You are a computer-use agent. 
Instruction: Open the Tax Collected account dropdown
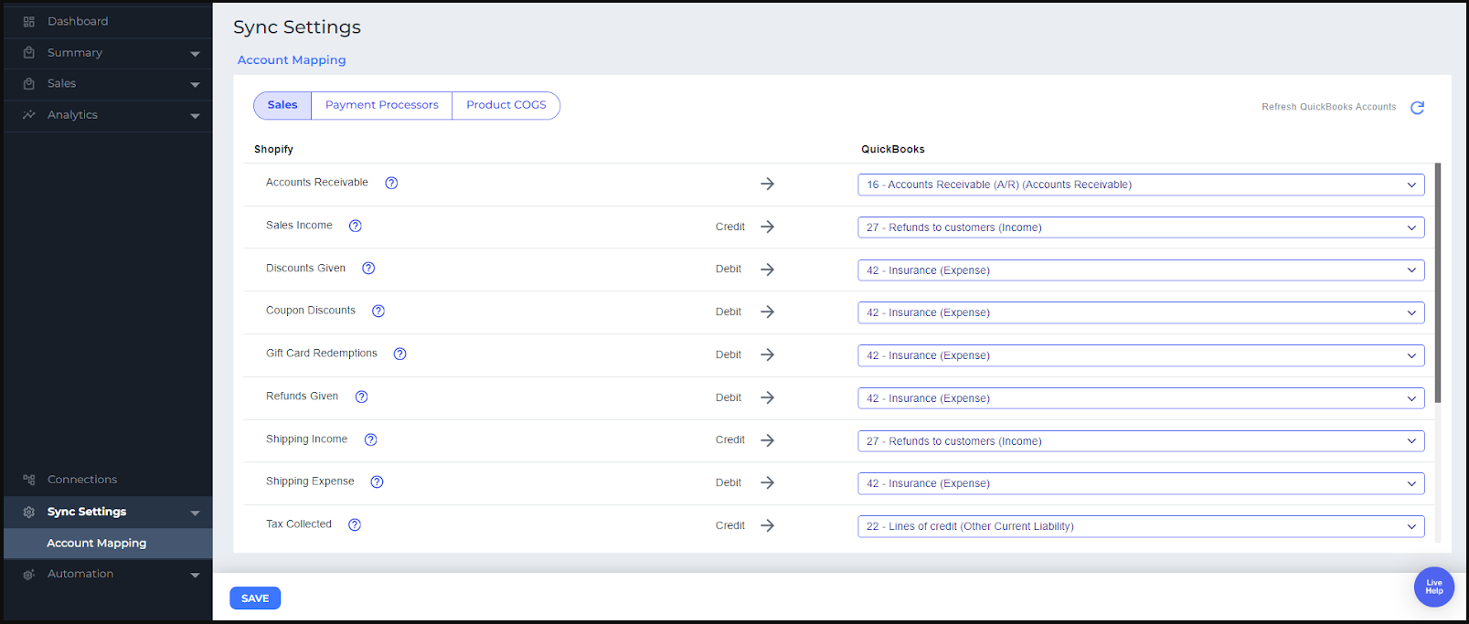point(1140,526)
